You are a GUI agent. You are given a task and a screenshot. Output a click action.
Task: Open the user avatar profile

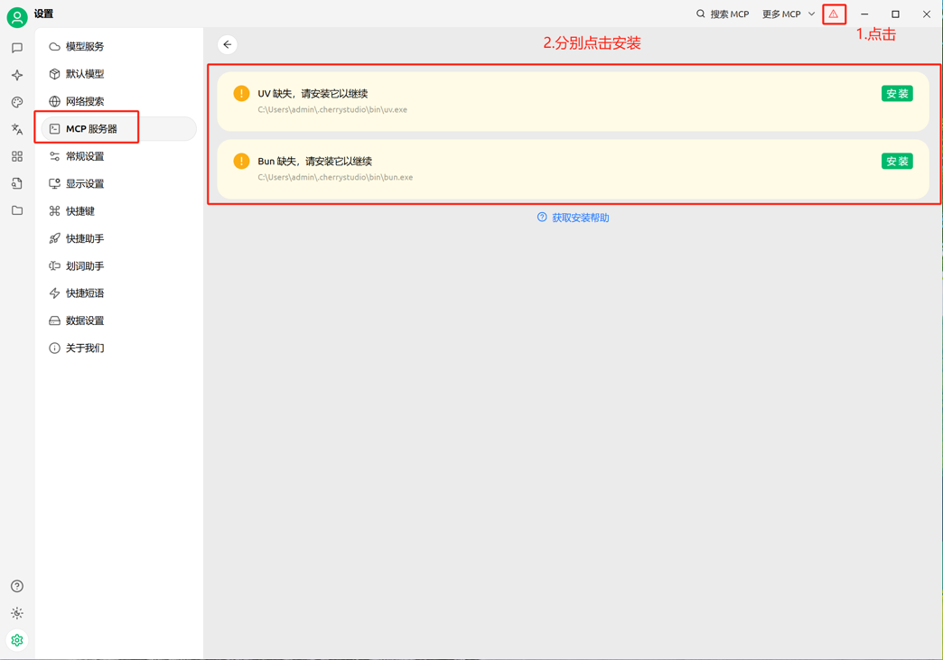[17, 17]
